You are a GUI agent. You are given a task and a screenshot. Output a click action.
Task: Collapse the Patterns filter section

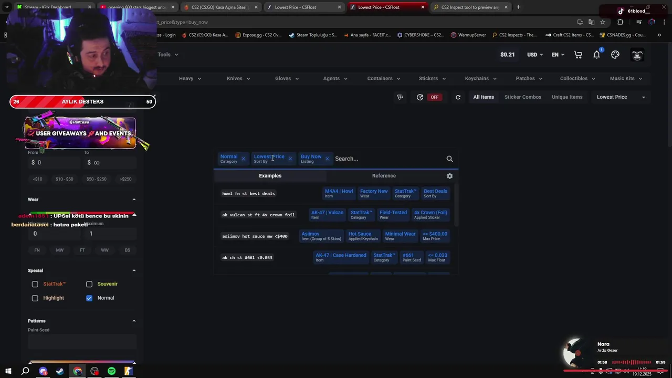[x=134, y=321]
